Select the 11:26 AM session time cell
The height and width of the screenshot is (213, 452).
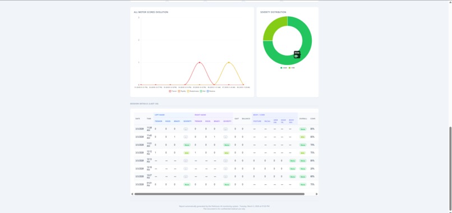coord(149,129)
